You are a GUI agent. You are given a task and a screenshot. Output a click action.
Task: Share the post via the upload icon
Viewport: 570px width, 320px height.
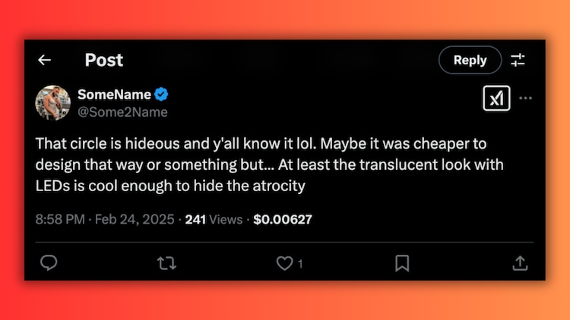click(520, 262)
